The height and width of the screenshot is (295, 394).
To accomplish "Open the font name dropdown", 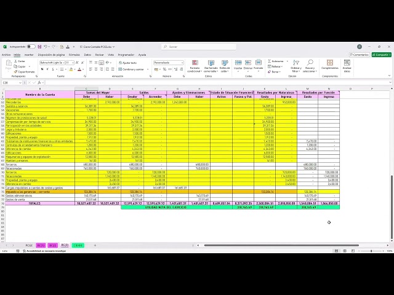I will point(52,63).
